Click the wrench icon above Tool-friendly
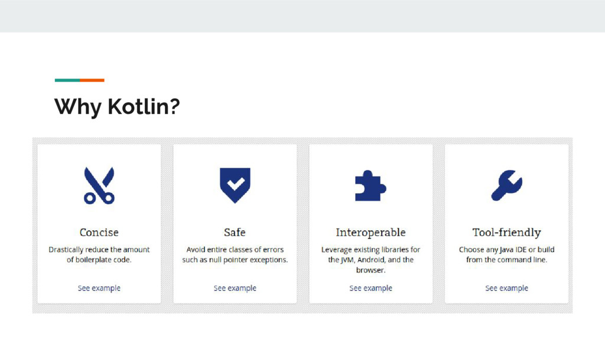This screenshot has width=605, height=340. point(506,185)
